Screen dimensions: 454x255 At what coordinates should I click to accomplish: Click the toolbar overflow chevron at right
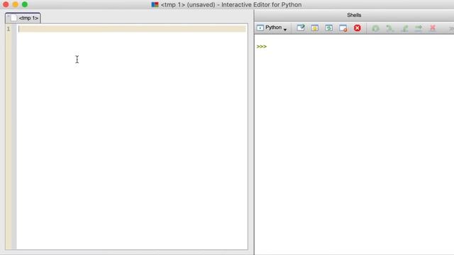coord(451,28)
